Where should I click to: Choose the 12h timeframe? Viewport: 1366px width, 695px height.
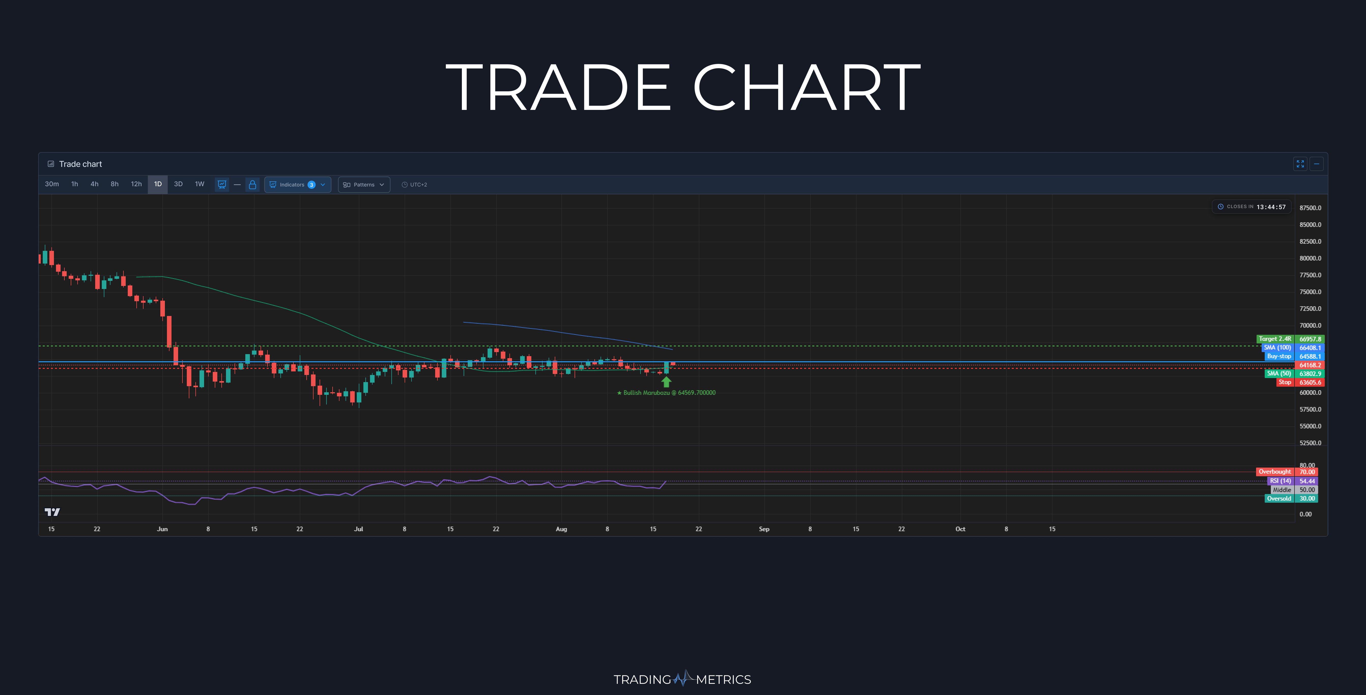point(136,184)
